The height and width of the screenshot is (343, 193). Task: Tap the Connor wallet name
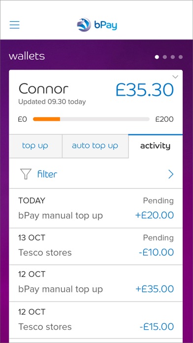[43, 89]
